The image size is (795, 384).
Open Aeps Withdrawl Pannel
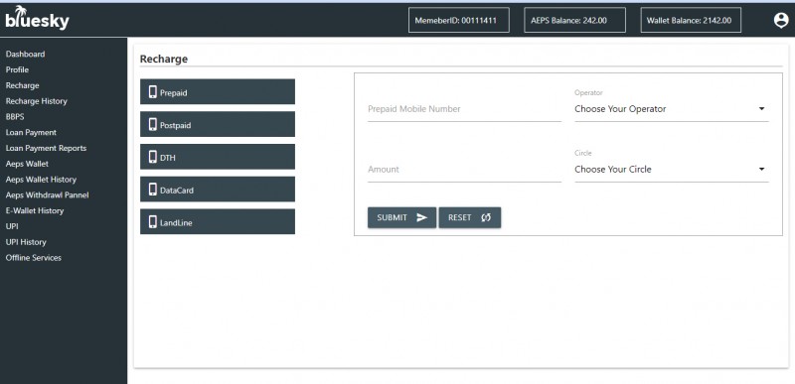click(x=47, y=195)
